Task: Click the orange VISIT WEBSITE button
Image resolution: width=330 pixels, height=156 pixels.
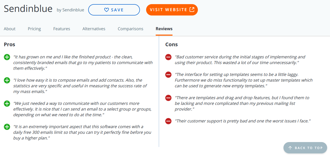Action: pyautogui.click(x=172, y=10)
